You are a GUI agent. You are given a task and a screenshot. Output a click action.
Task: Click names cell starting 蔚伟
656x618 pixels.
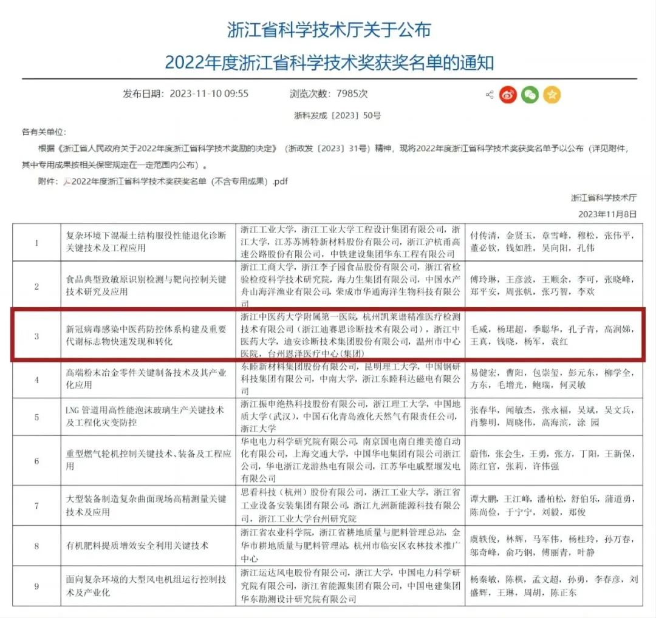click(x=554, y=460)
